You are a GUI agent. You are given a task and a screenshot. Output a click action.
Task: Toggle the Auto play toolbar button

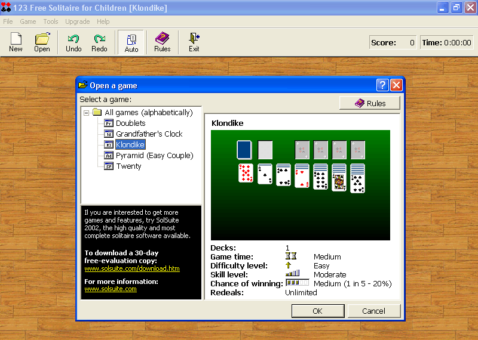[x=131, y=42]
